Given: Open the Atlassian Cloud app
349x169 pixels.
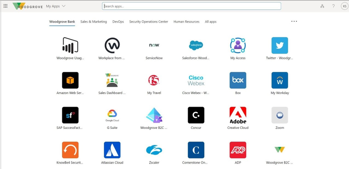Looking at the screenshot, I should (112, 150).
